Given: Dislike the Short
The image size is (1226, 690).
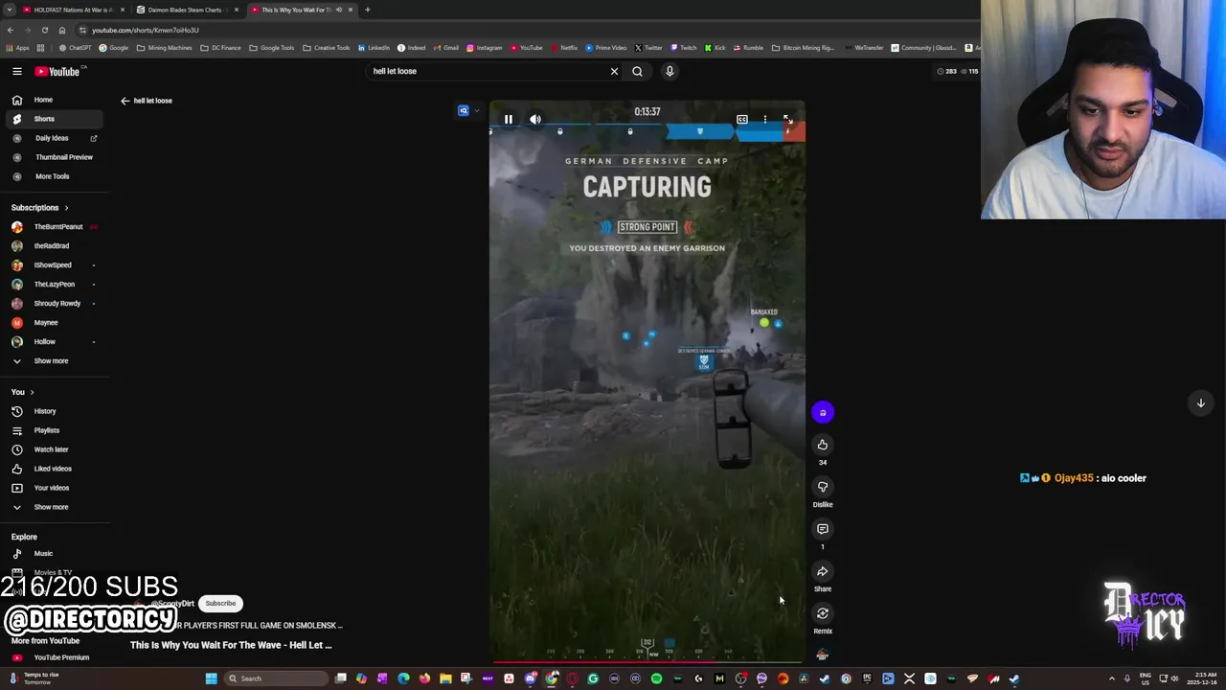Looking at the screenshot, I should pos(823,487).
